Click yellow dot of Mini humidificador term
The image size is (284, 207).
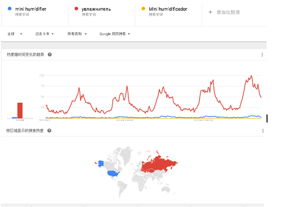pyautogui.click(x=143, y=8)
